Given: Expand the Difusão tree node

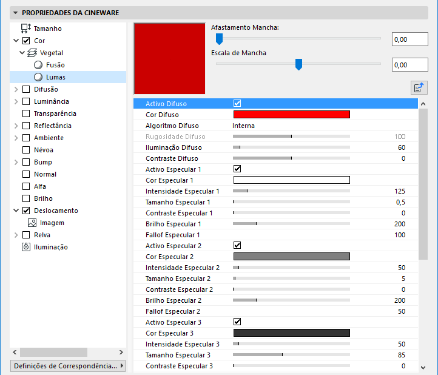Looking at the screenshot, I should [x=16, y=89].
